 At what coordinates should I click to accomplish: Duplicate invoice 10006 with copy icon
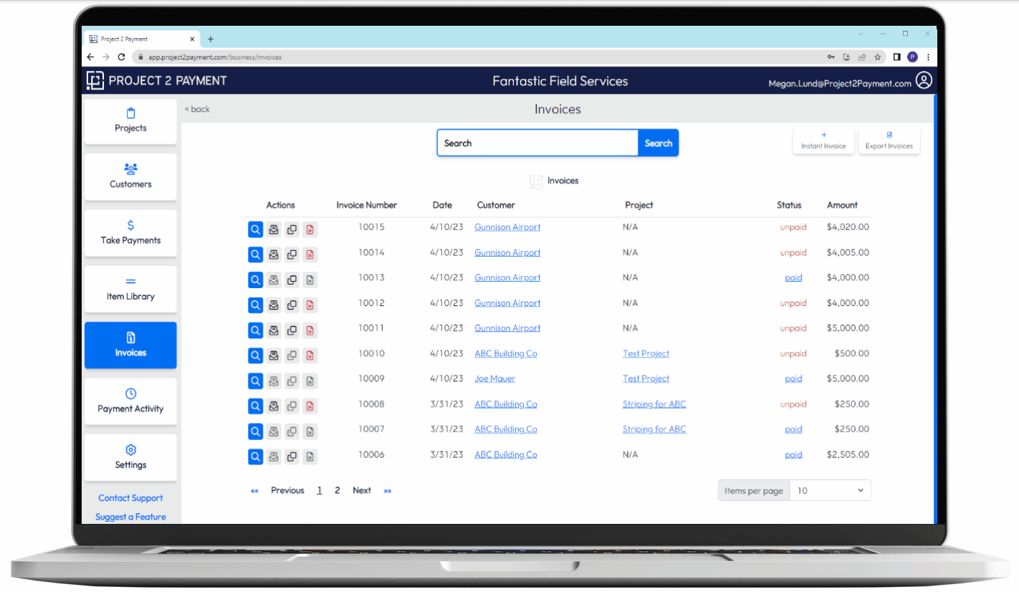point(292,457)
